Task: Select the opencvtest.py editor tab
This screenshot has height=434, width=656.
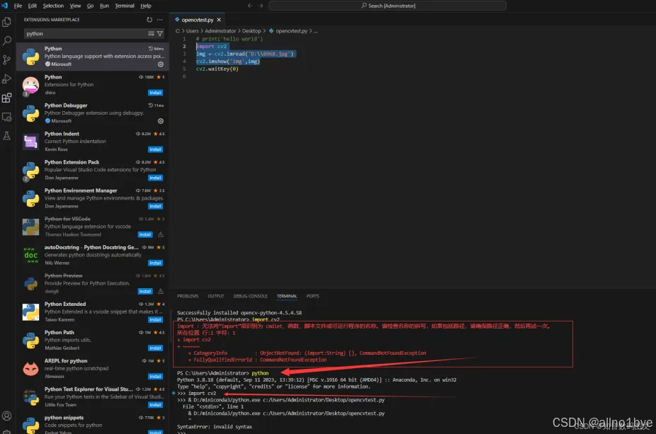Action: [198, 20]
